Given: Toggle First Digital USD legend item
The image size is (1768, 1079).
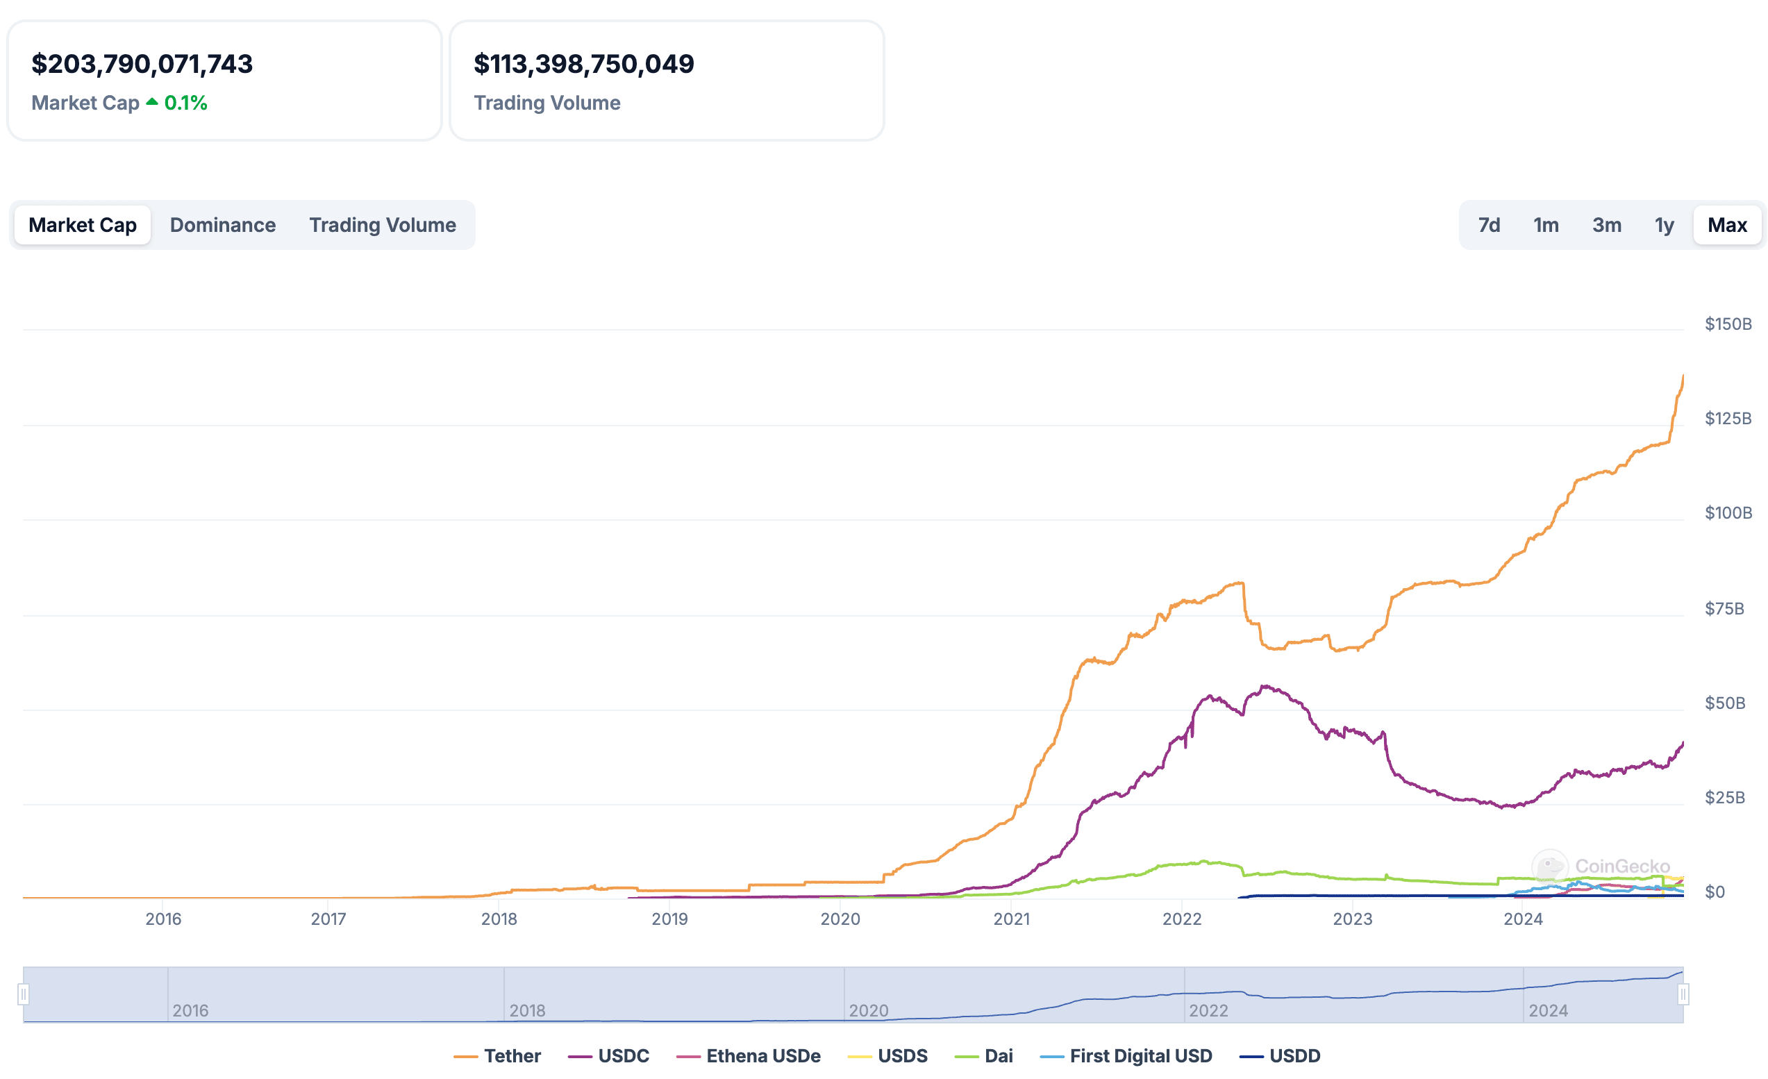Looking at the screenshot, I should tap(1126, 1056).
